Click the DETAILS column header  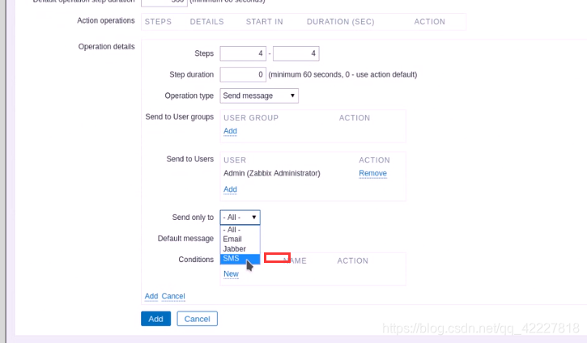coord(206,22)
